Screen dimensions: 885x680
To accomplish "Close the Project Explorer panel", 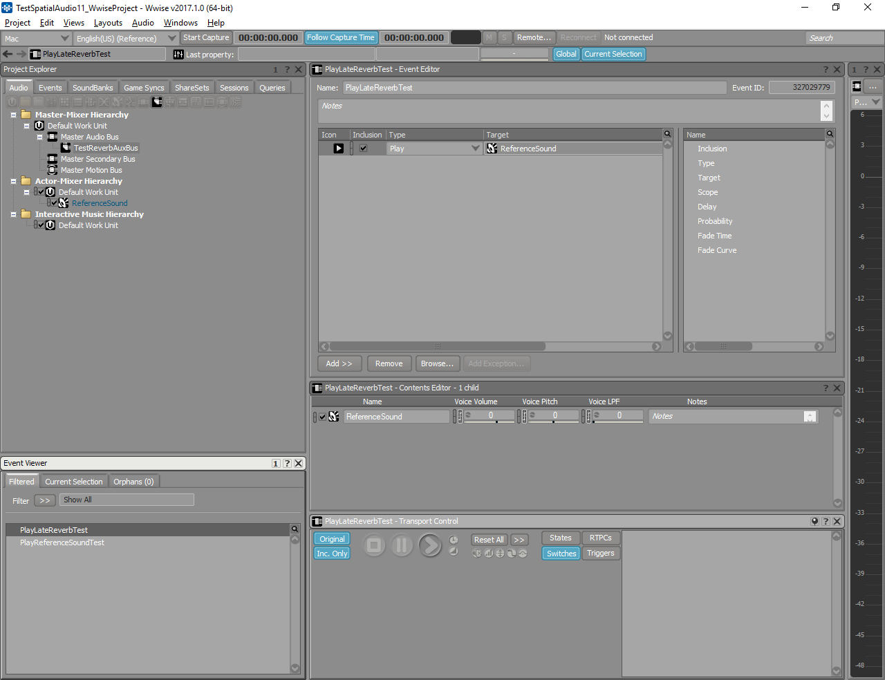I will pos(299,69).
